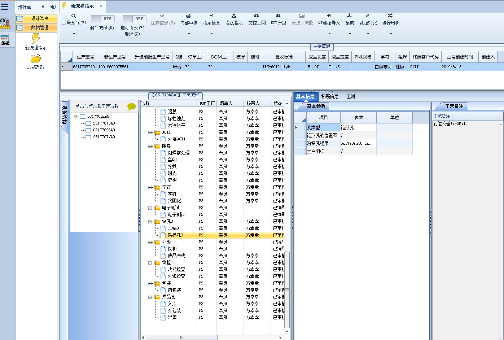Image resolution: width=504 pixels, height=340 pixels.
Task: Collapse the 钻孔3 process folder
Action: (150, 222)
